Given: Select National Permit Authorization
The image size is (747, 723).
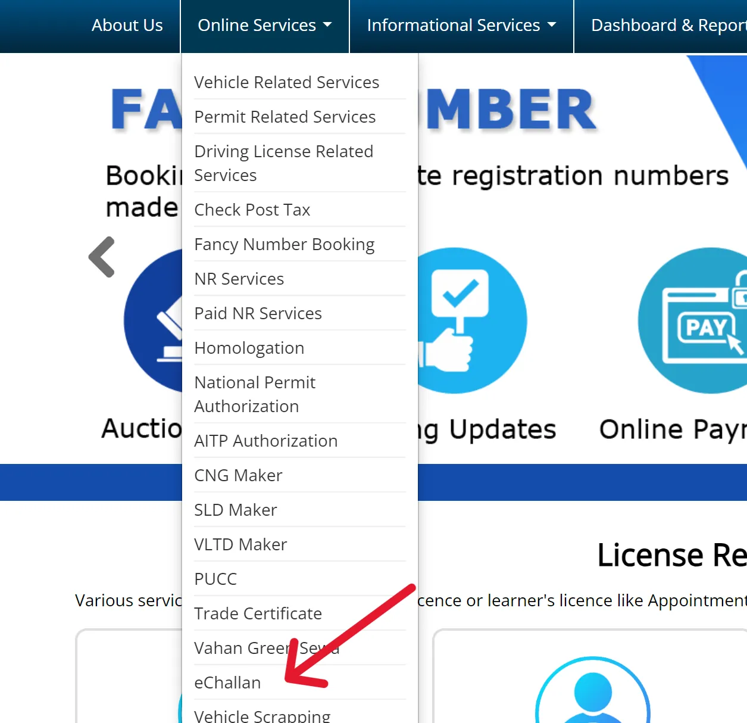Looking at the screenshot, I should click(255, 394).
